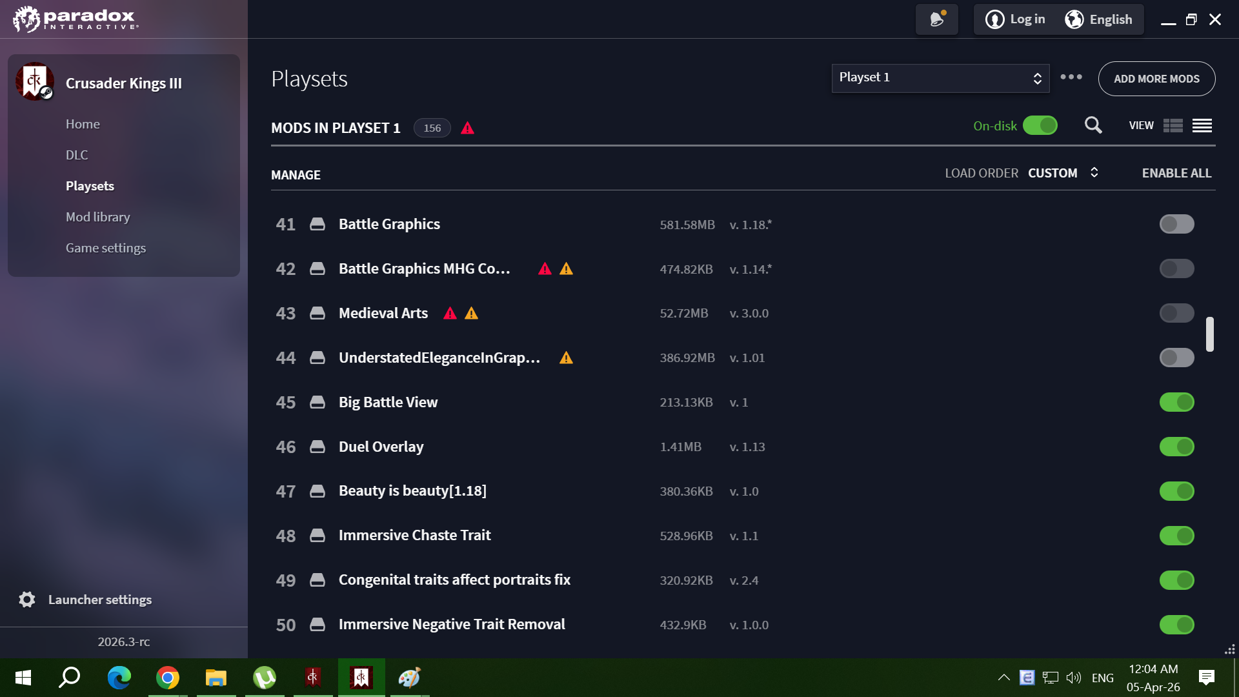This screenshot has height=697, width=1239.
Task: Click yellow warning icon on Medieval Arts
Action: click(x=472, y=314)
